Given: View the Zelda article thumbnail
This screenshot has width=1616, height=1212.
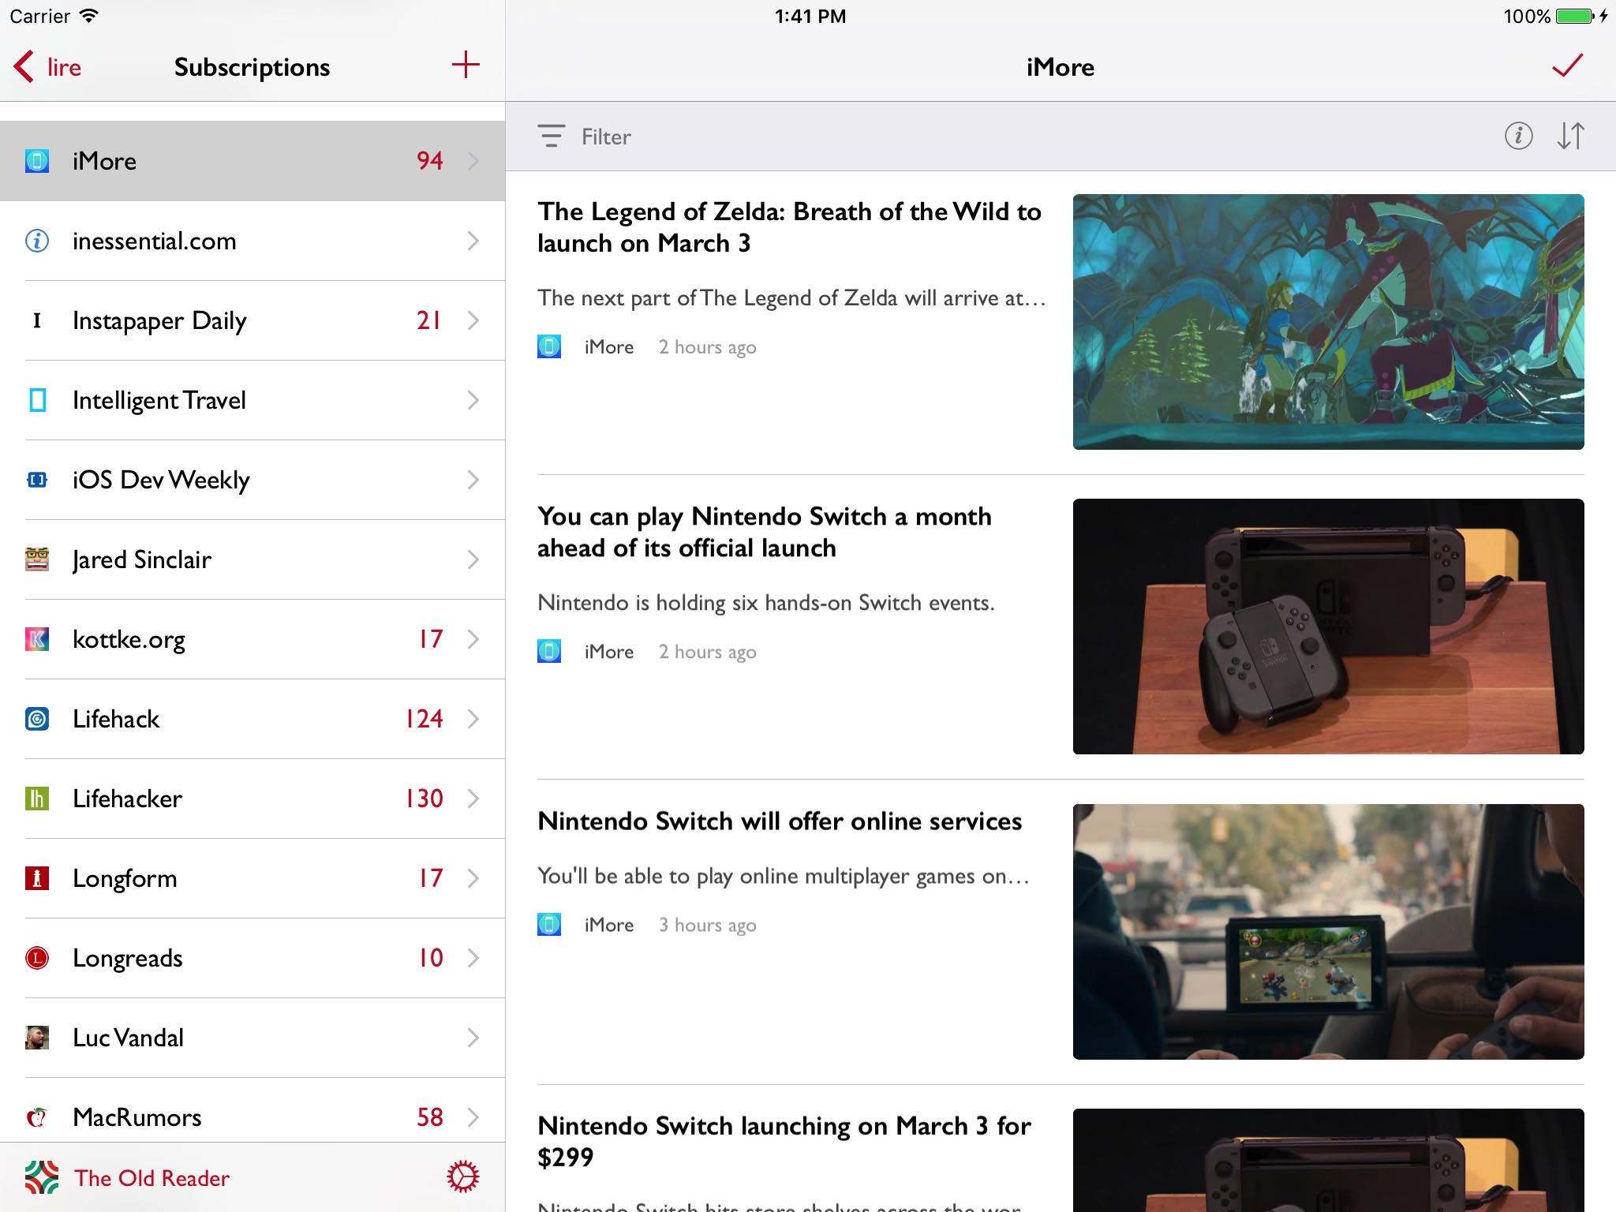Looking at the screenshot, I should click(x=1328, y=322).
